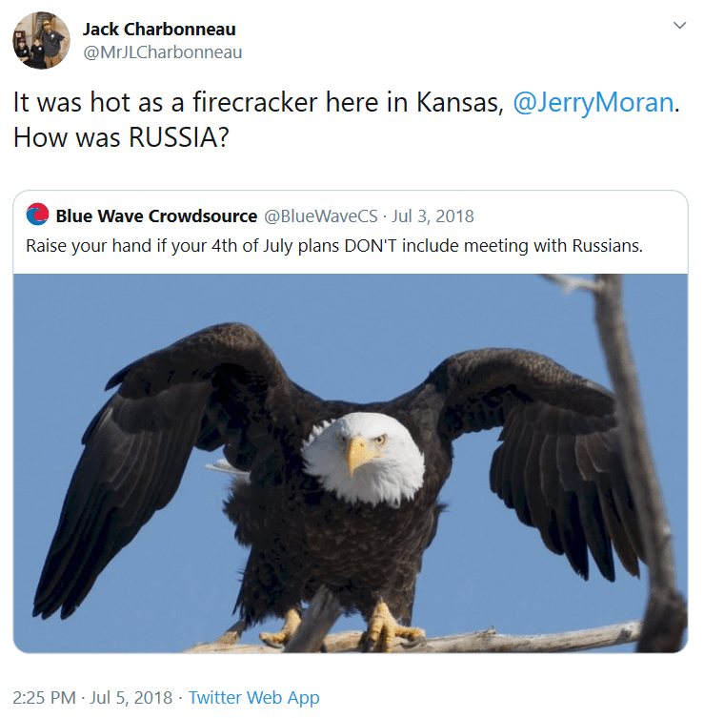Open the @JerryMoran mention link
Screen dimensions: 704x718
tap(593, 102)
